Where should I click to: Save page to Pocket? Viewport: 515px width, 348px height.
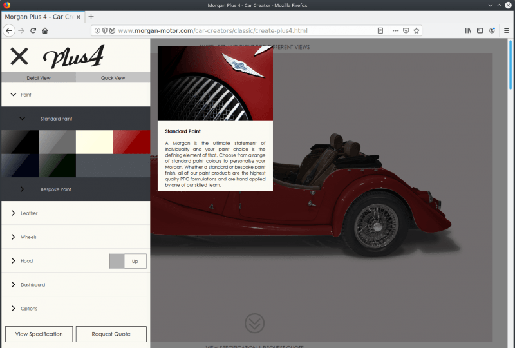tap(406, 30)
